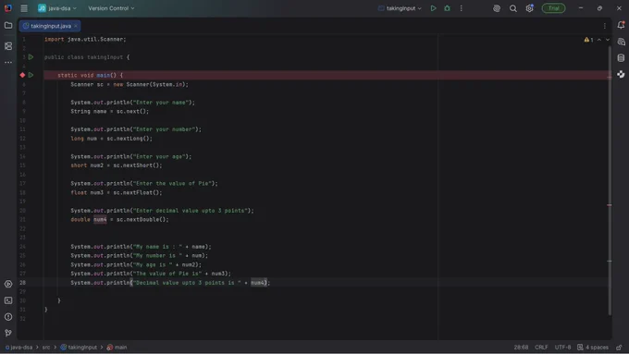Open the Terminal tool window
Image resolution: width=629 pixels, height=354 pixels.
click(8, 300)
